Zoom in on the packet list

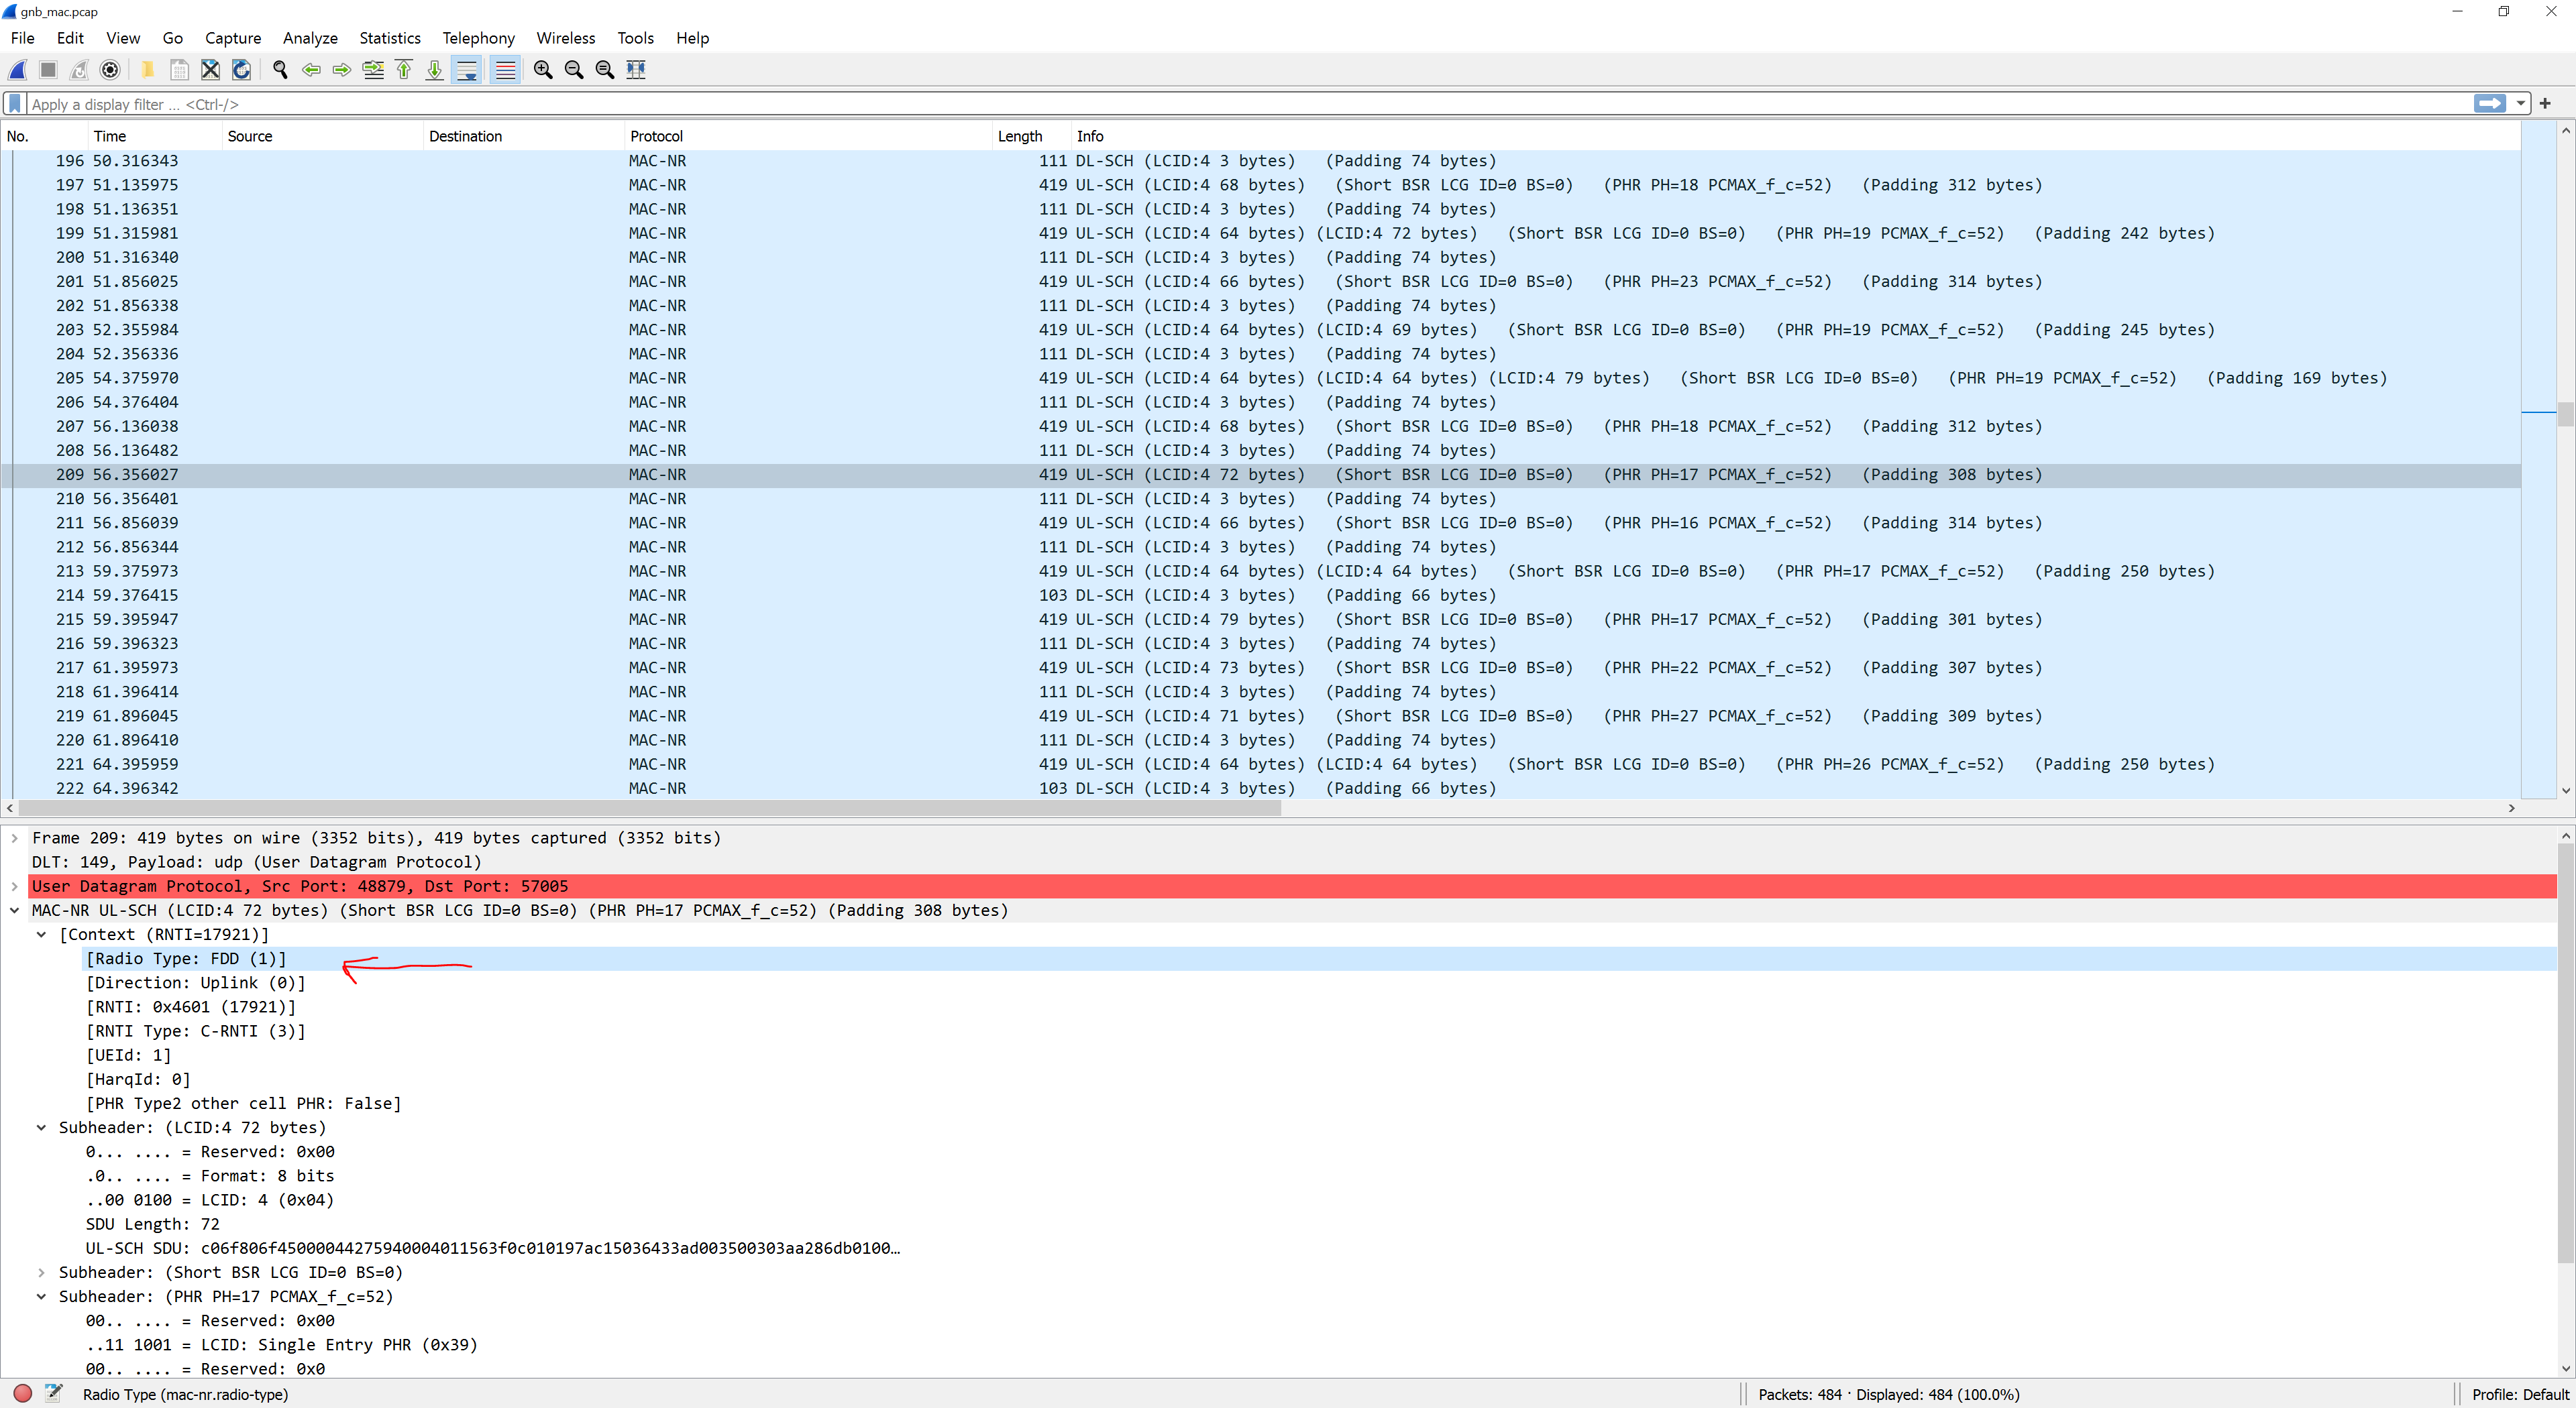click(543, 70)
